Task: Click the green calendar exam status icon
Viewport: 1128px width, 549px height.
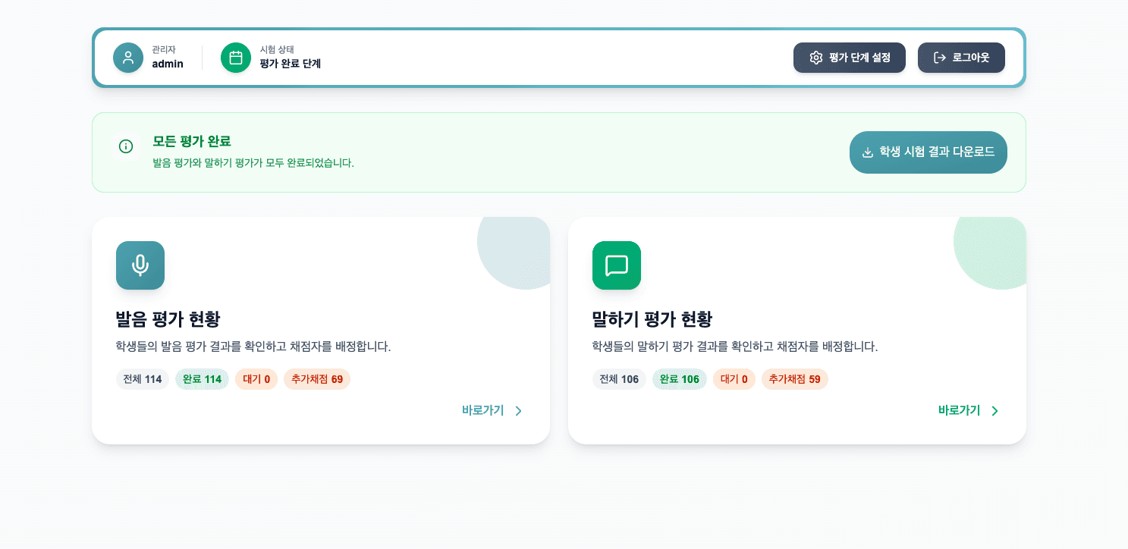Action: pyautogui.click(x=236, y=58)
